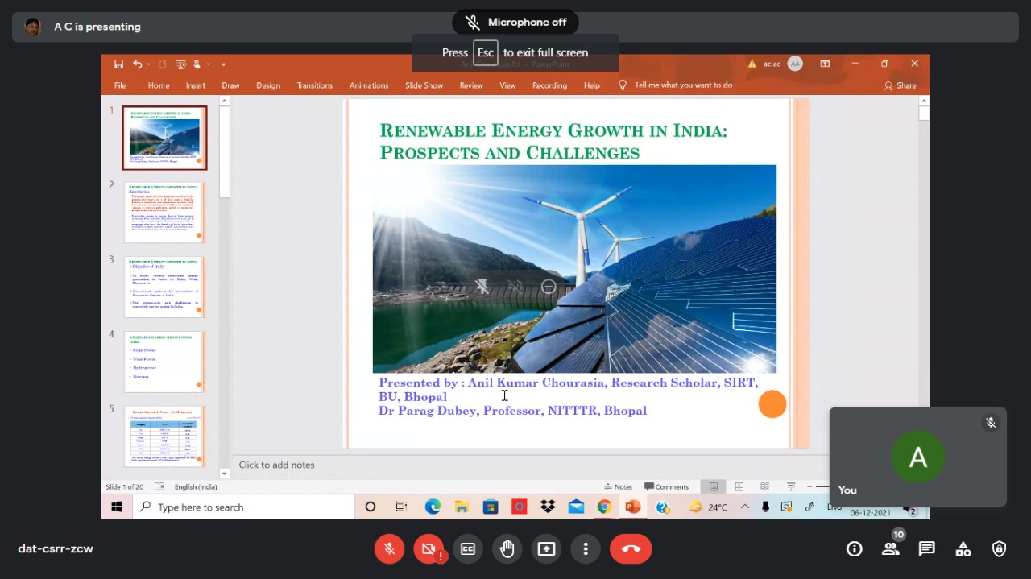
Task: Open the Meet Activities panel
Action: click(963, 549)
